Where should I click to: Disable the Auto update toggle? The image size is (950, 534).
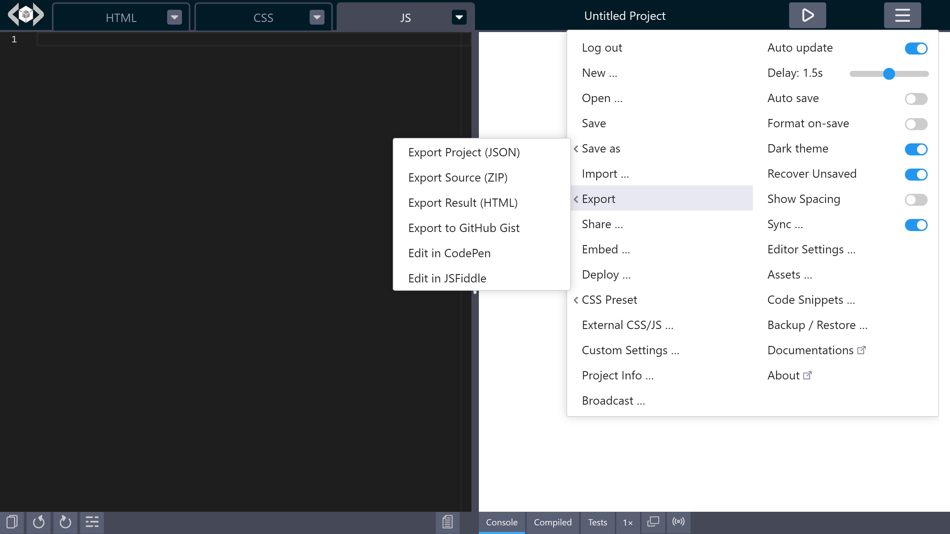click(x=916, y=48)
